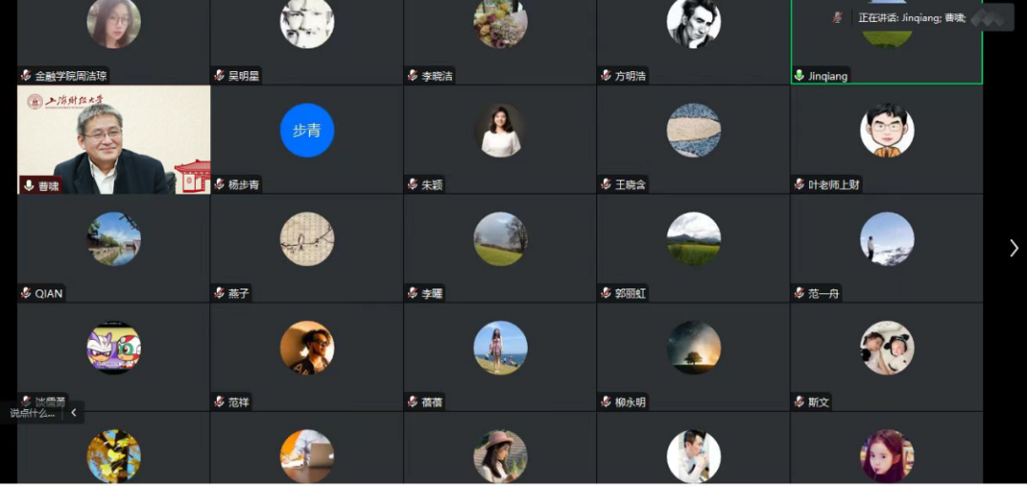Click muted mic icon in speaking banner
The width and height of the screenshot is (1027, 486).
[837, 18]
